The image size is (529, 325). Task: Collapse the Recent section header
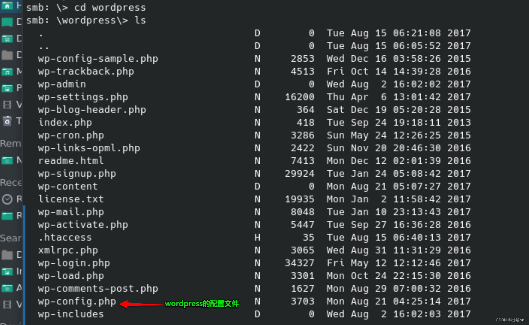click(x=11, y=182)
